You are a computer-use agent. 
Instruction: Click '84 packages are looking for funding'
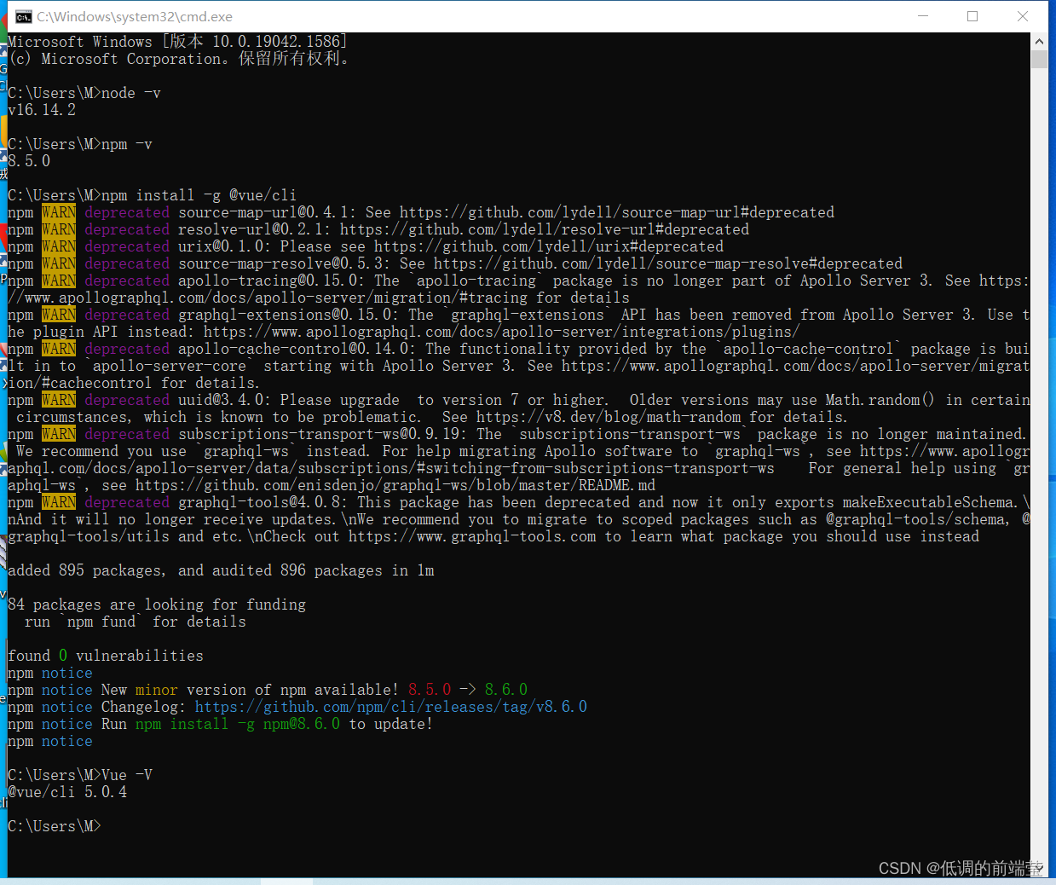coord(157,604)
